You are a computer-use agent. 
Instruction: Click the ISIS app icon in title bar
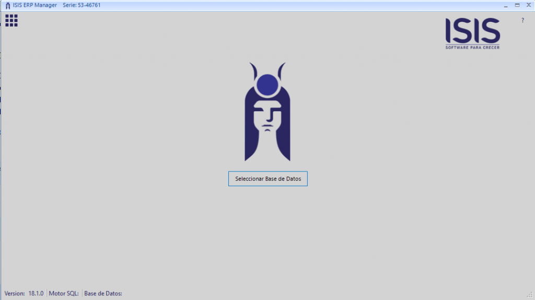click(x=8, y=5)
